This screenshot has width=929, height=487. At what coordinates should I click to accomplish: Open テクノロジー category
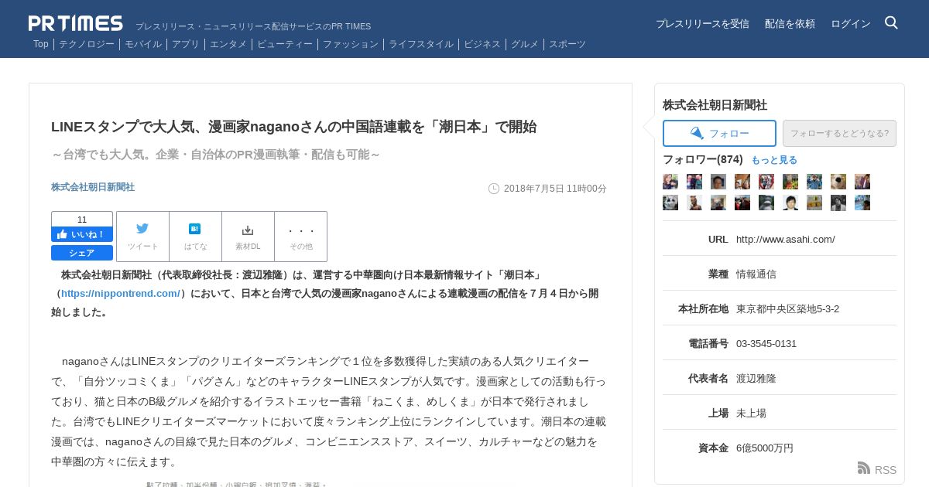click(x=87, y=44)
